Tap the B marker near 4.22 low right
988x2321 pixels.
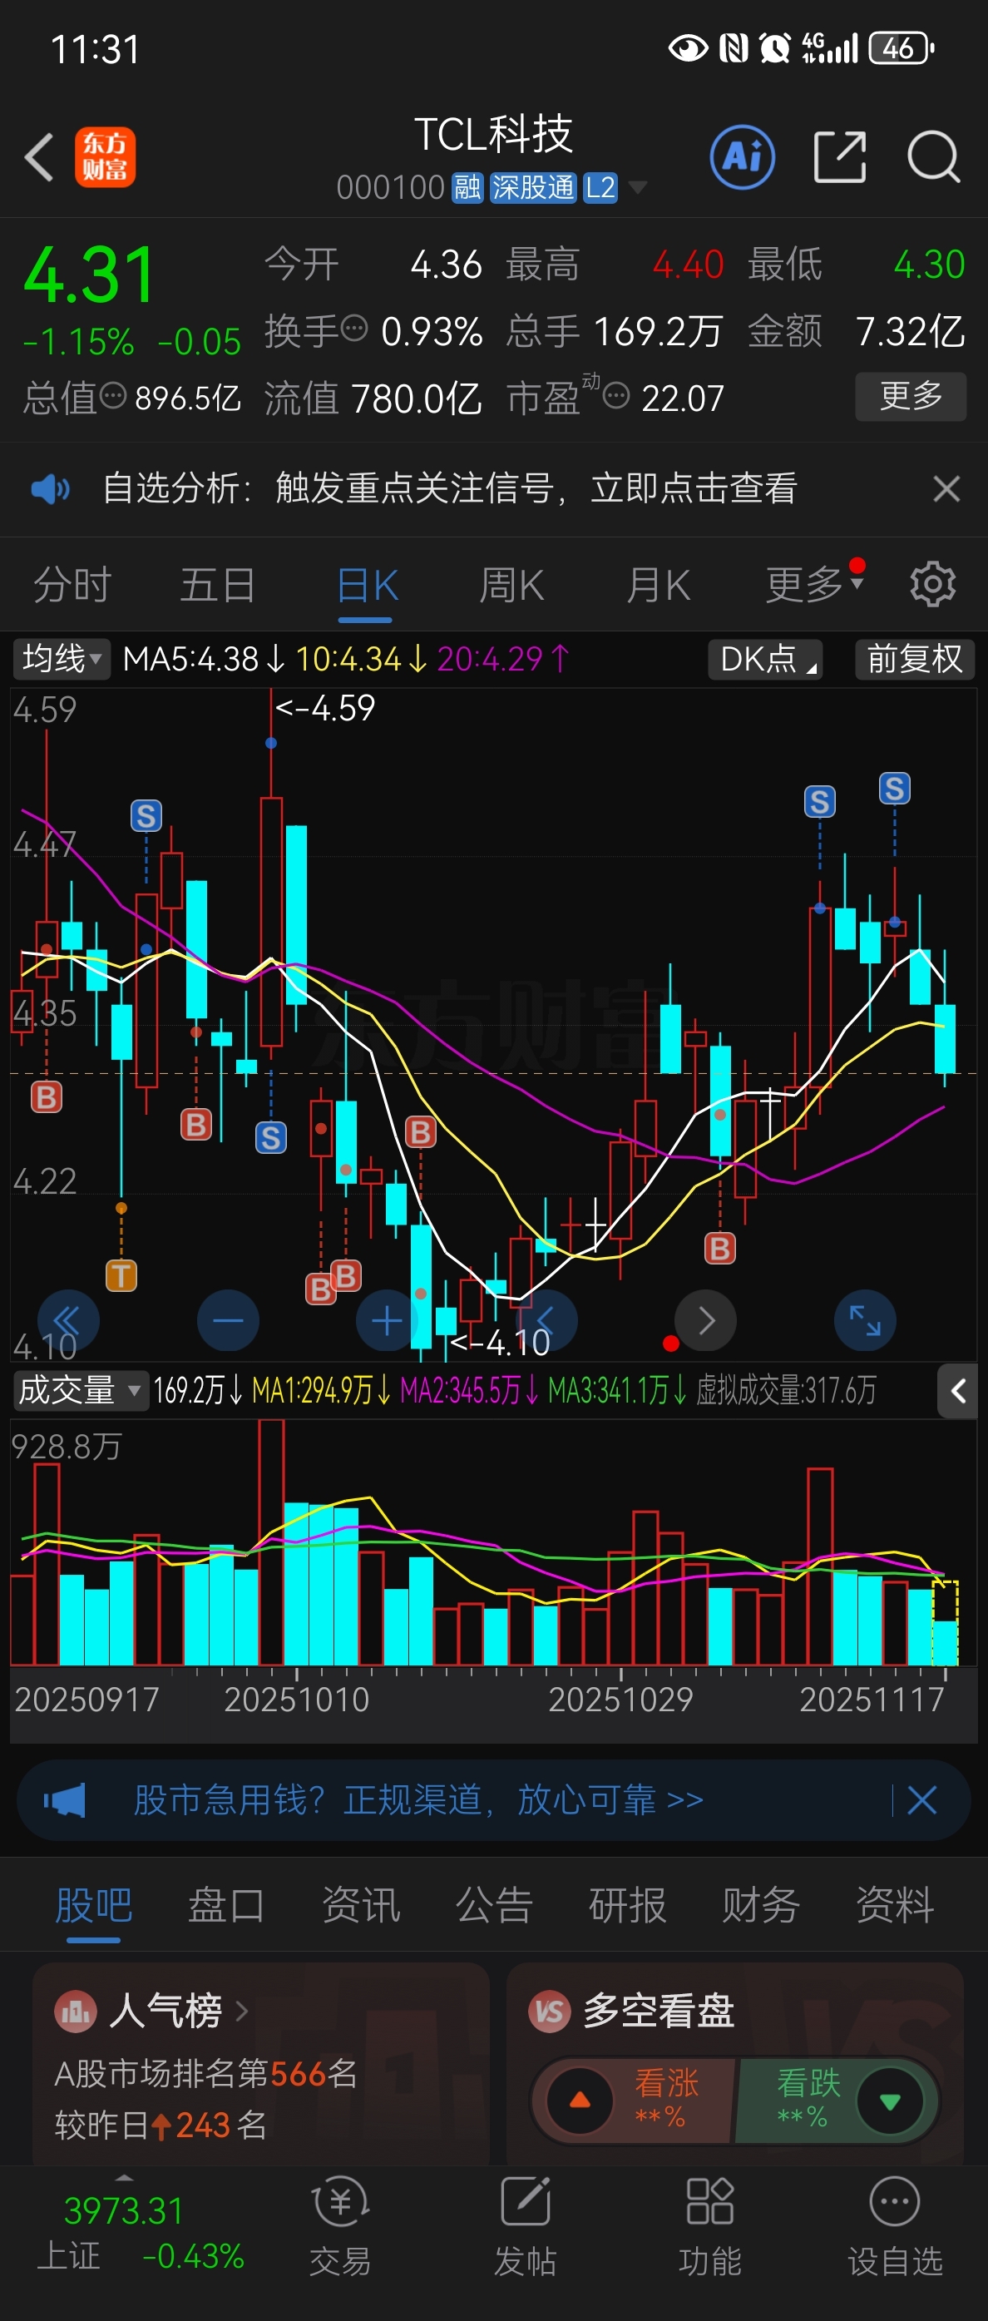pos(719,1248)
